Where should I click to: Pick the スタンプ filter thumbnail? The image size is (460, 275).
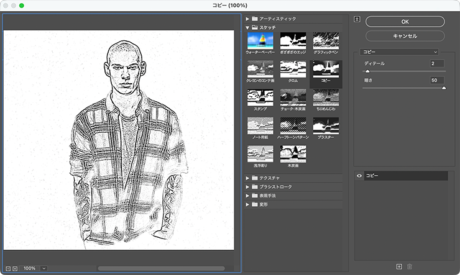click(x=260, y=99)
